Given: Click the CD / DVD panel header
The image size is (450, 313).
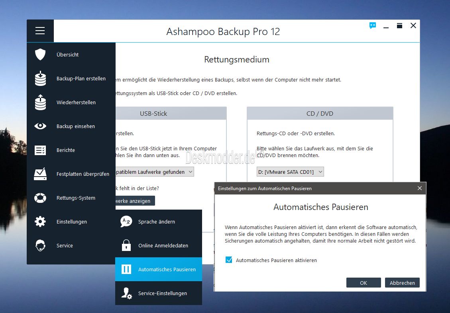Looking at the screenshot, I should [x=320, y=113].
